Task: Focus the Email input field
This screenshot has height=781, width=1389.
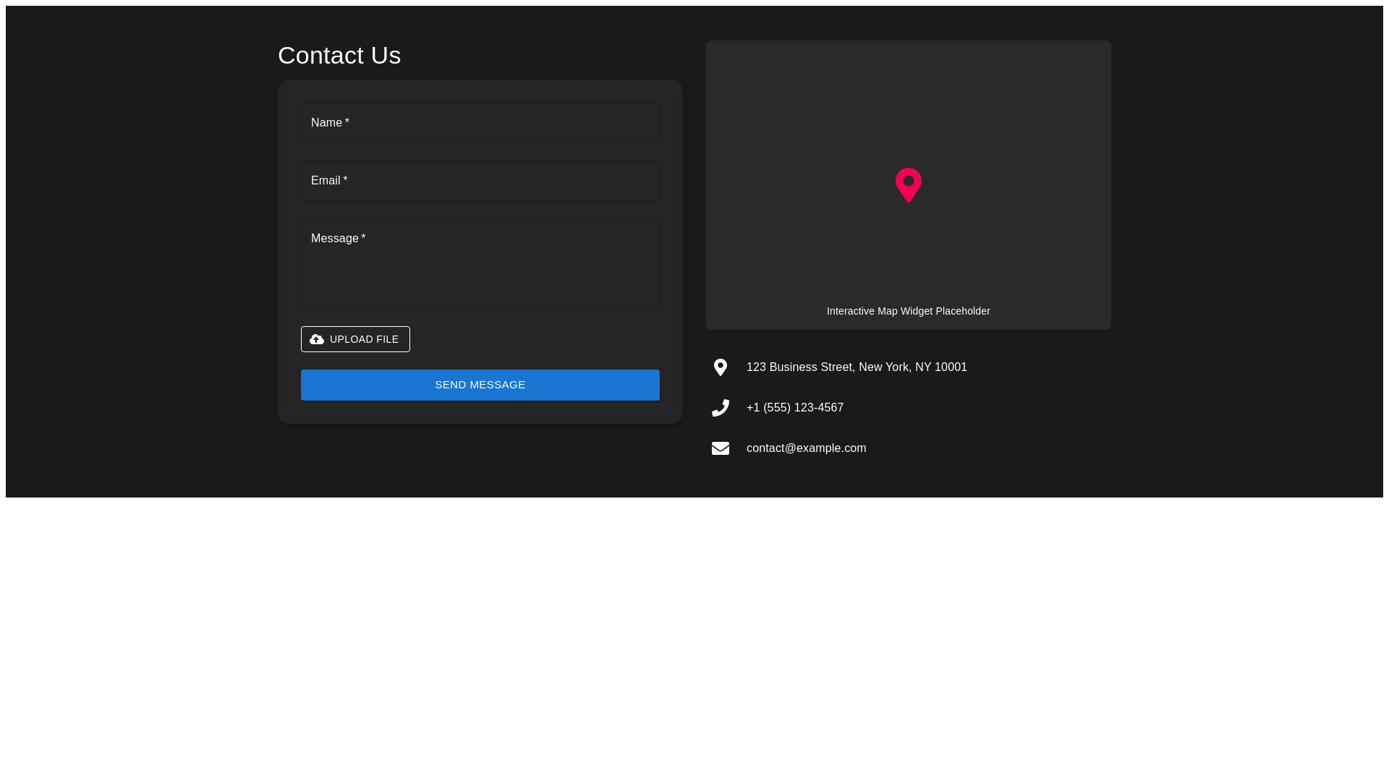Action: [480, 180]
